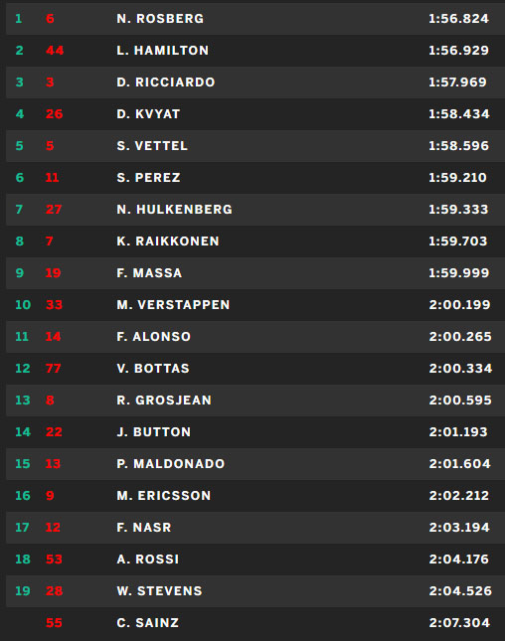Click the P. Maldonado name
The image size is (505, 641).
coord(171,464)
